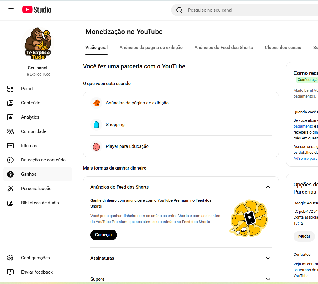Click 'Te Explico Tudo' channel name text
Image resolution: width=318 pixels, height=284 pixels.
pyautogui.click(x=37, y=74)
